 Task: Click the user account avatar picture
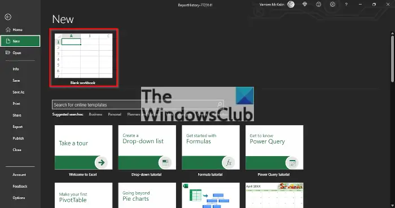click(291, 5)
